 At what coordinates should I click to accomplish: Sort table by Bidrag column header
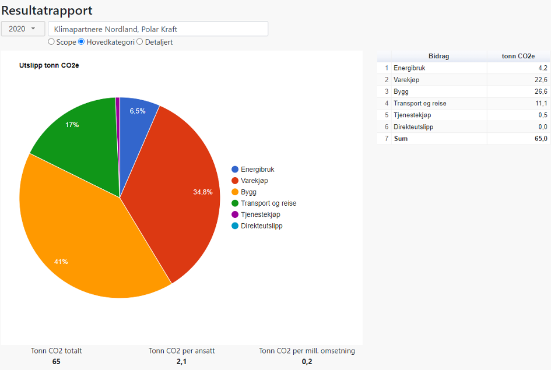[439, 57]
